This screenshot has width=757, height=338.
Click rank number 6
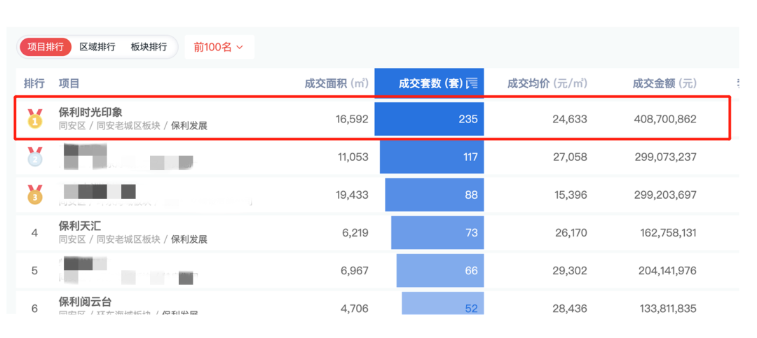(x=34, y=308)
